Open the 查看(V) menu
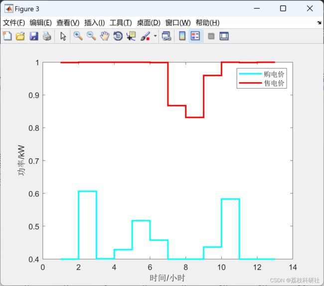Screen dimensions: 324x286 pyautogui.click(x=68, y=23)
